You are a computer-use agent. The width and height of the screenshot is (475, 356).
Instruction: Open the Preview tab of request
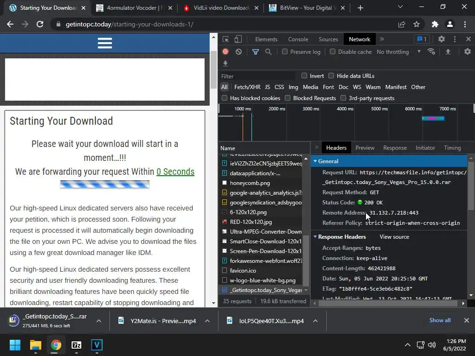pos(365,148)
